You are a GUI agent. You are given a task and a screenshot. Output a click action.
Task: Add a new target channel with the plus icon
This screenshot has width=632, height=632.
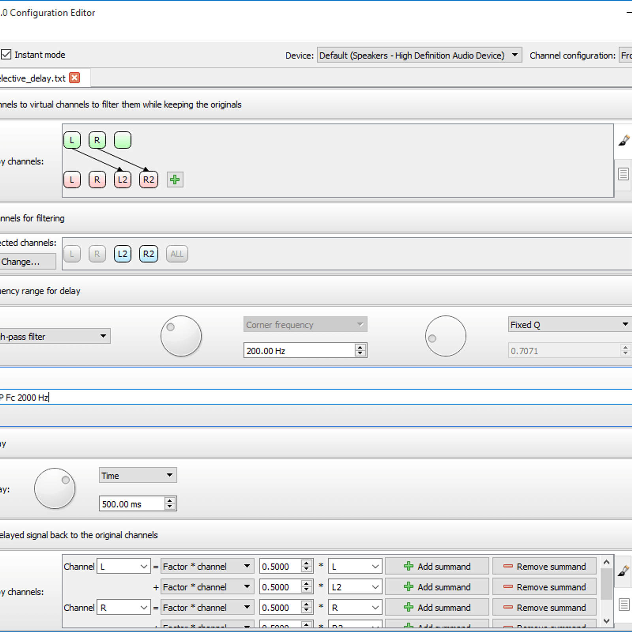(x=175, y=180)
